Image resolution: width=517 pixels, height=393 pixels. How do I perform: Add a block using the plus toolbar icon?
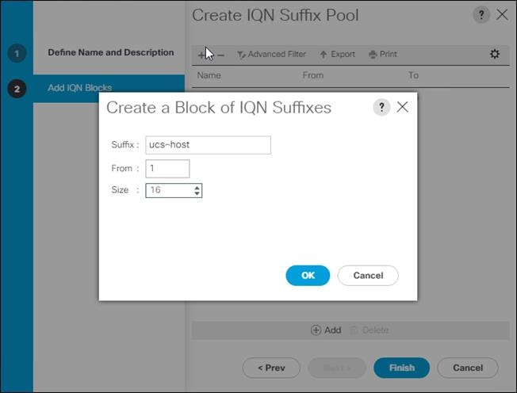click(201, 55)
